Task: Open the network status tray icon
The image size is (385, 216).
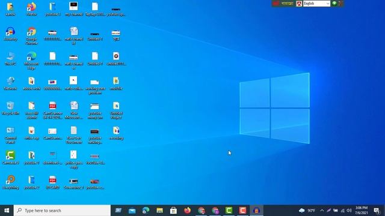Action: tap(342, 211)
